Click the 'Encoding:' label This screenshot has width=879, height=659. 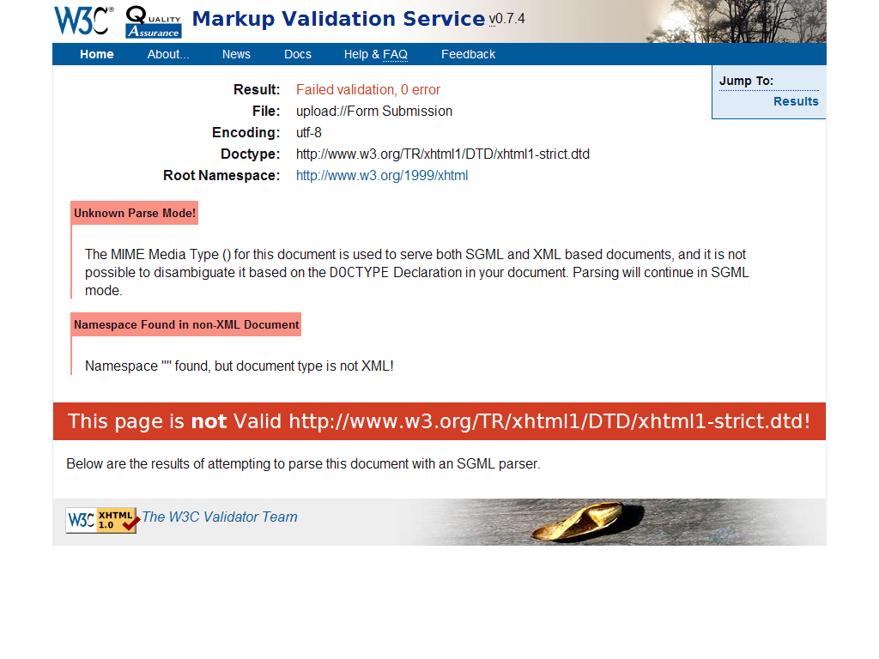click(246, 133)
